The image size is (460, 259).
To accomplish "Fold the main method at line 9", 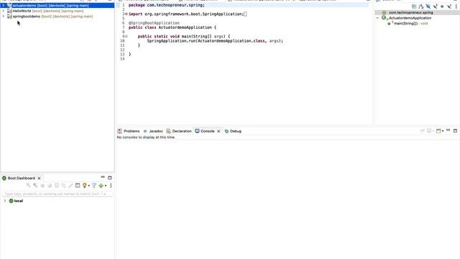I will 126,37.
